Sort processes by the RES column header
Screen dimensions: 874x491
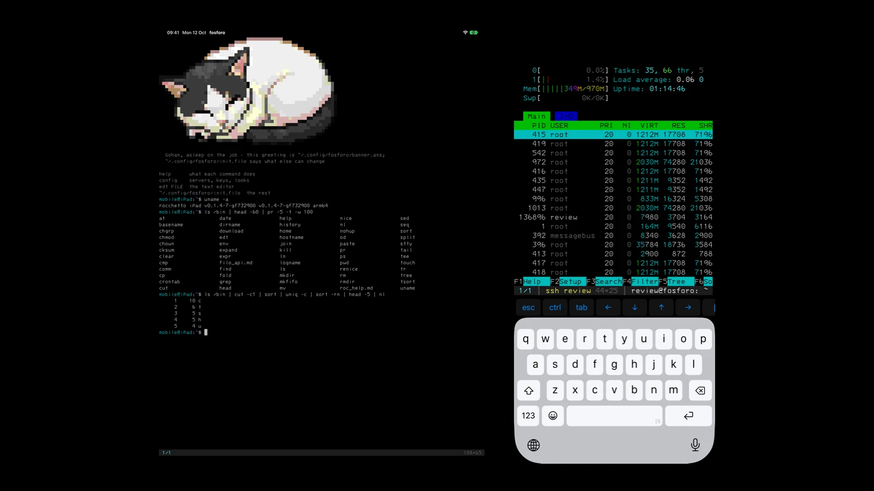(x=678, y=125)
